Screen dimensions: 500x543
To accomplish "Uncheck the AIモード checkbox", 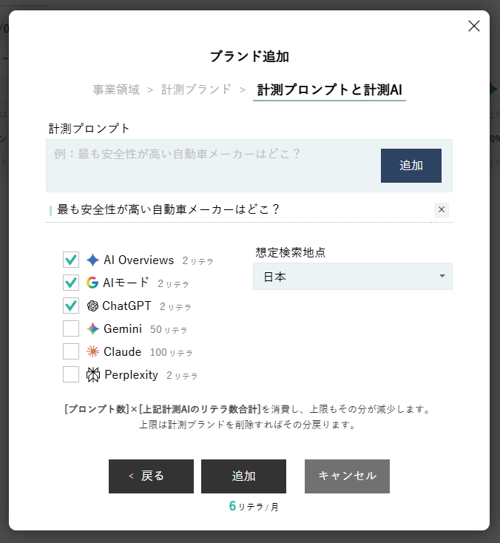I will pyautogui.click(x=71, y=283).
